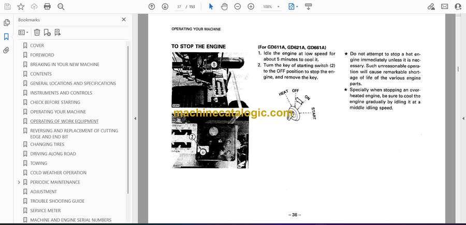Open OPERATING OF WORK EQUIPMENT bookmark

65,122
